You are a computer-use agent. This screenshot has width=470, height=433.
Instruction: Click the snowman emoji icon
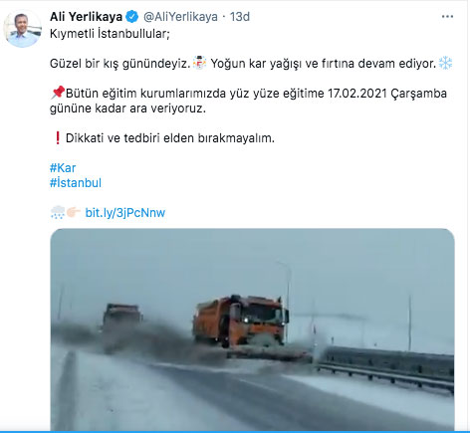[199, 63]
